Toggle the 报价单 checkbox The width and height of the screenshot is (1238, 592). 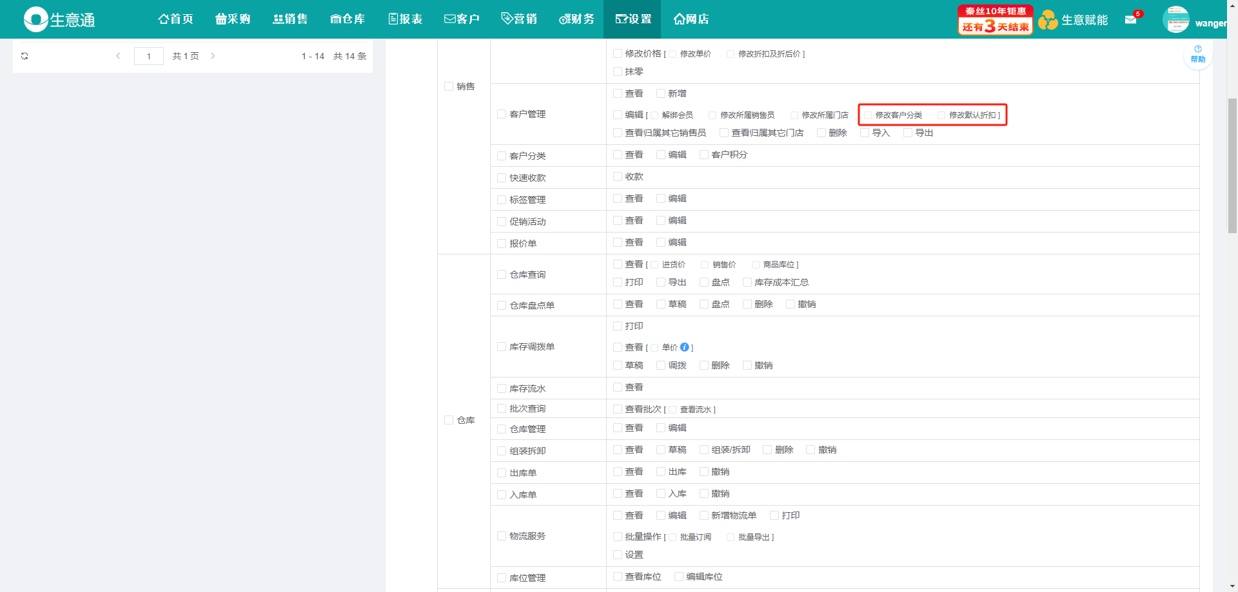tap(502, 243)
